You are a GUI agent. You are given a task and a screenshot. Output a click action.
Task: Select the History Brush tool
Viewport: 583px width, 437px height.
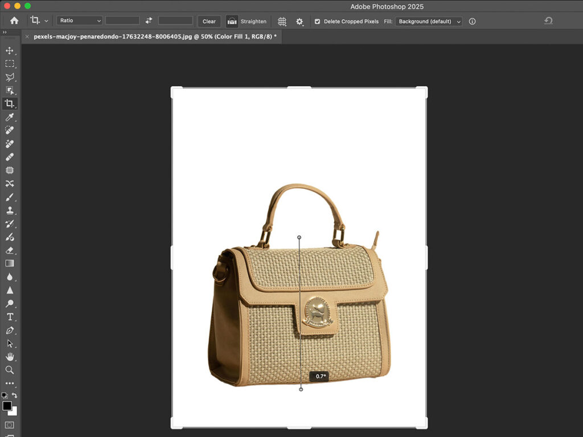pos(10,224)
